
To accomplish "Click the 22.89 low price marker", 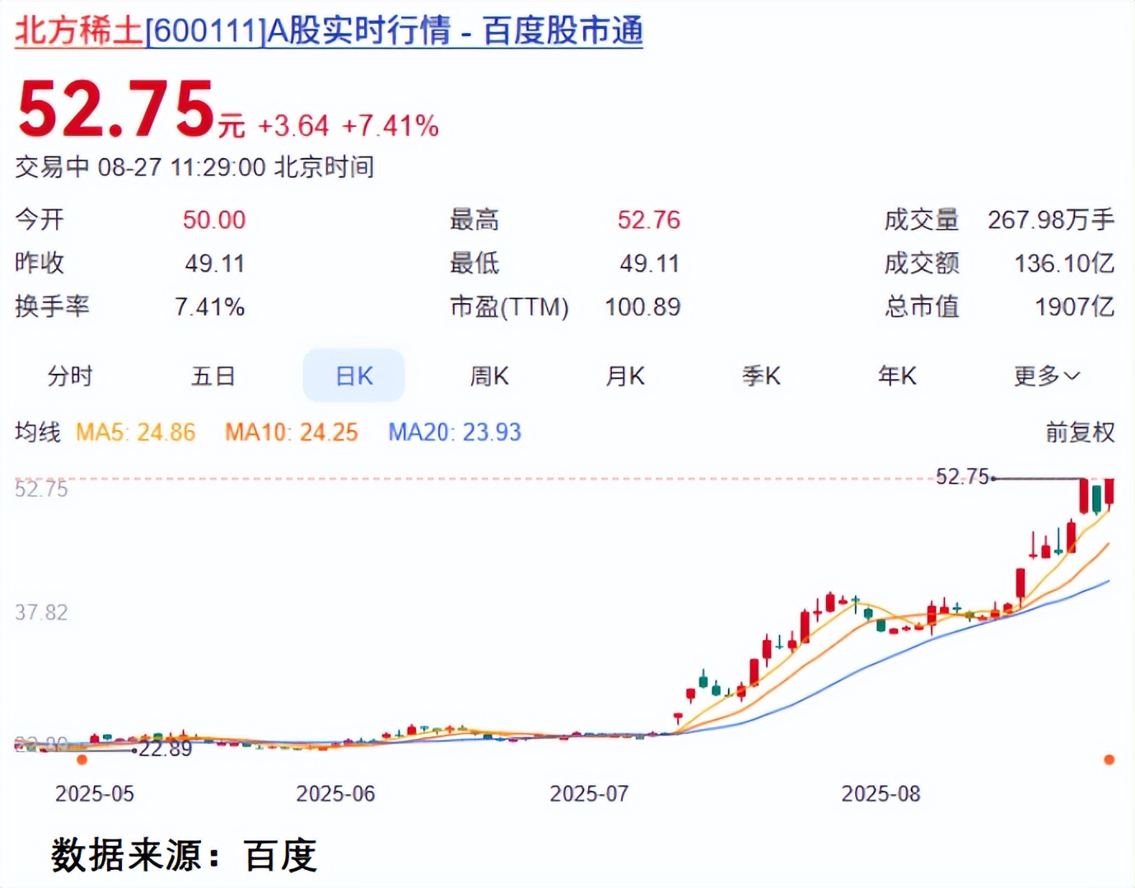I will coord(165,749).
